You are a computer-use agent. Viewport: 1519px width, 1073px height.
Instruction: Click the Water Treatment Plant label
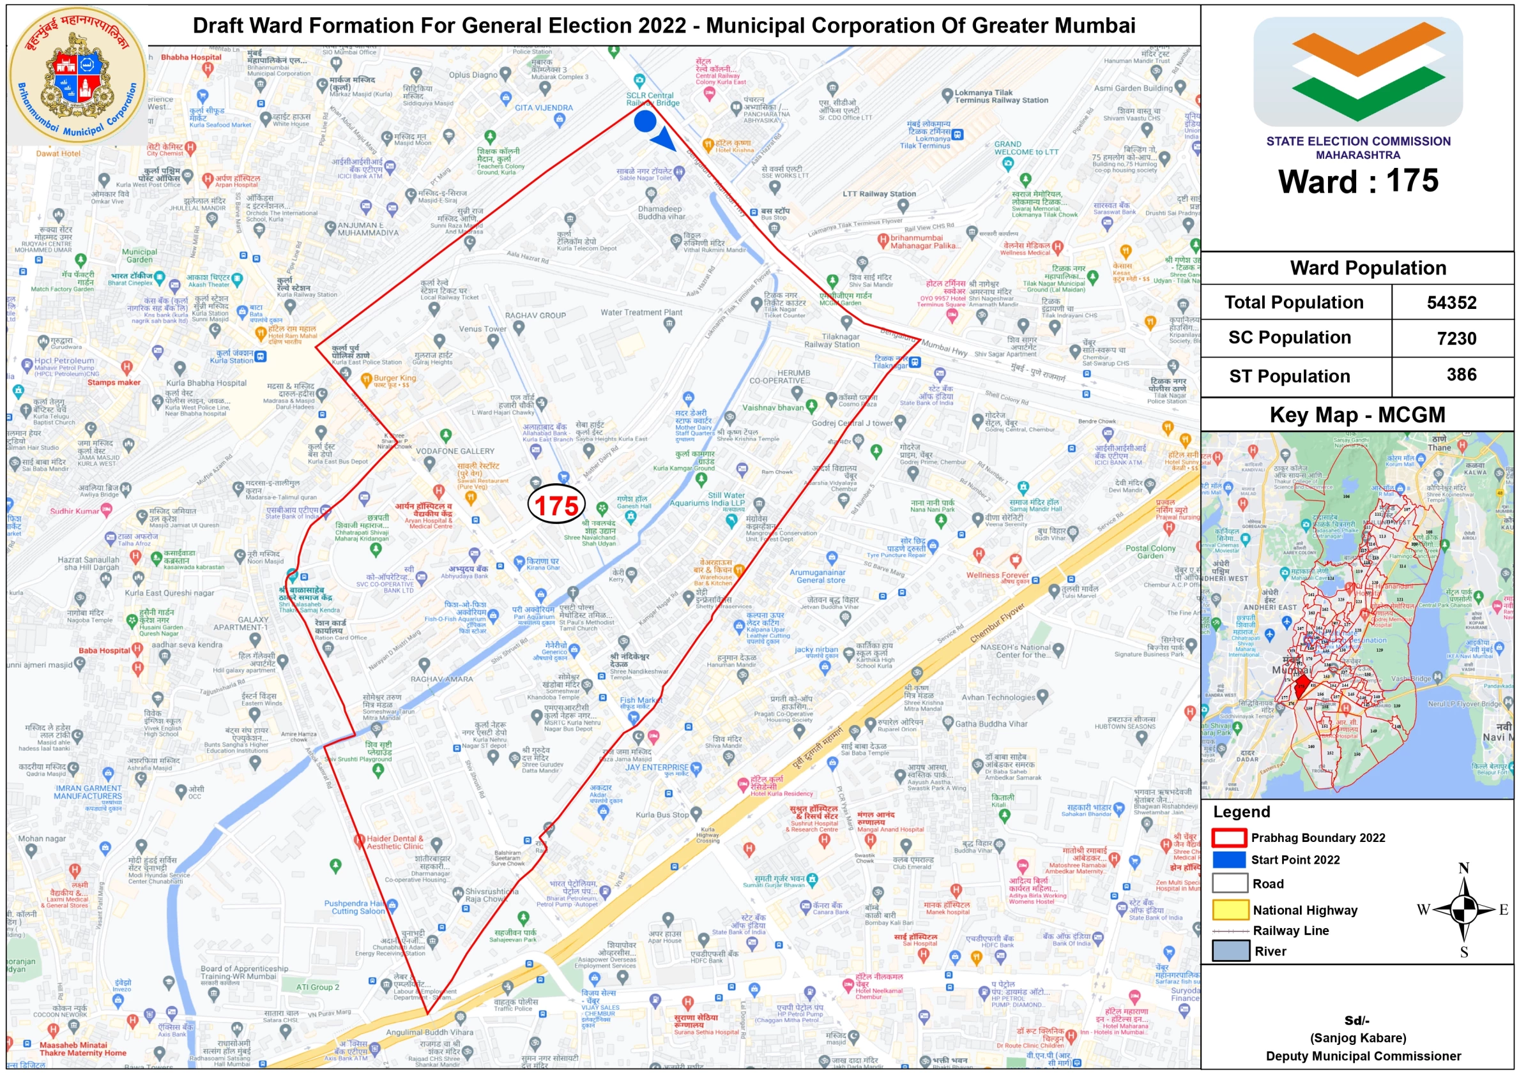pos(641,313)
